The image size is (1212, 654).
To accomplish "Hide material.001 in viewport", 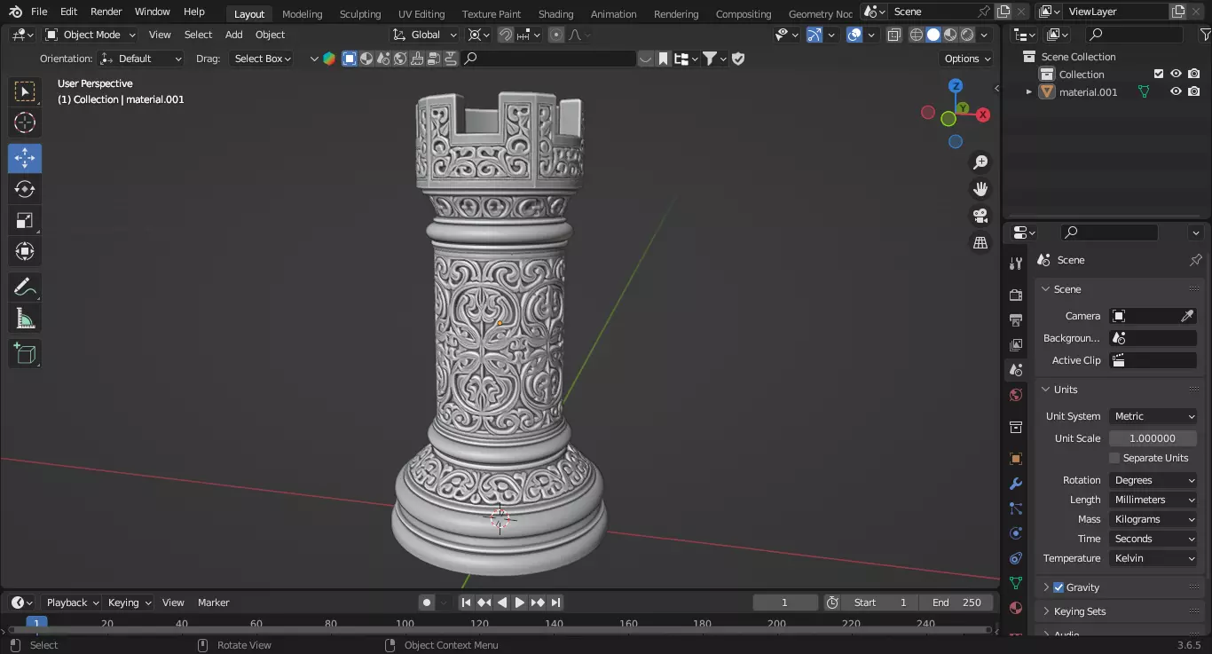I will pos(1176,91).
